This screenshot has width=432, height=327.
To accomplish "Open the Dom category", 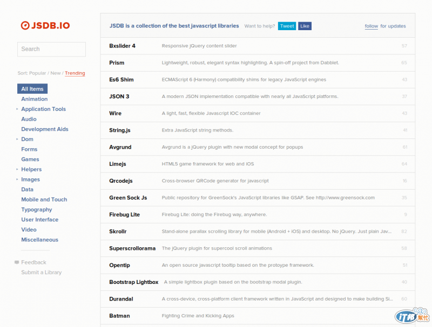I will click(28, 140).
